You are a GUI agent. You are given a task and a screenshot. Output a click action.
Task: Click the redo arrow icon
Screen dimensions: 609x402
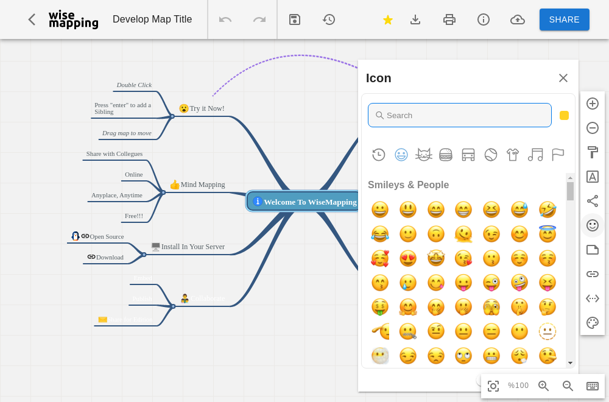coord(259,19)
